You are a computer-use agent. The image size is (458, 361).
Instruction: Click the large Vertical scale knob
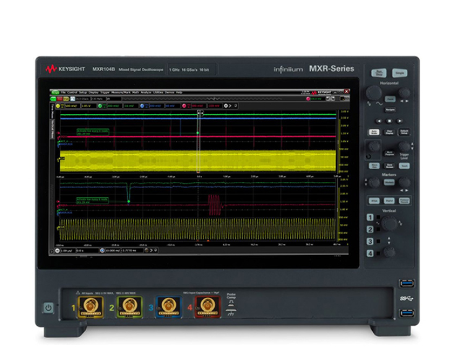[x=389, y=224]
